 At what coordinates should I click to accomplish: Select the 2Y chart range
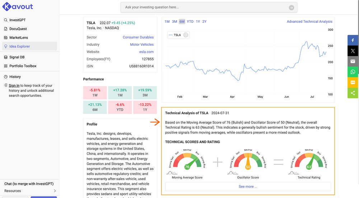click(x=204, y=21)
